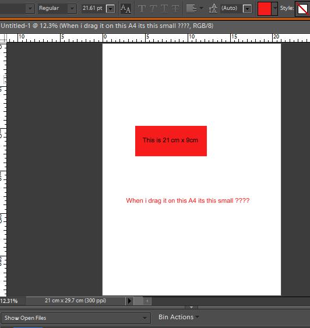
Task: Click the top horizontal ruler
Action: point(158,38)
